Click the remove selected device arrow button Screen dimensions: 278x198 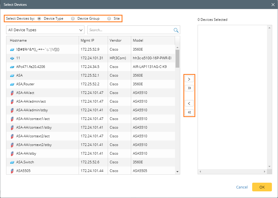(x=189, y=103)
